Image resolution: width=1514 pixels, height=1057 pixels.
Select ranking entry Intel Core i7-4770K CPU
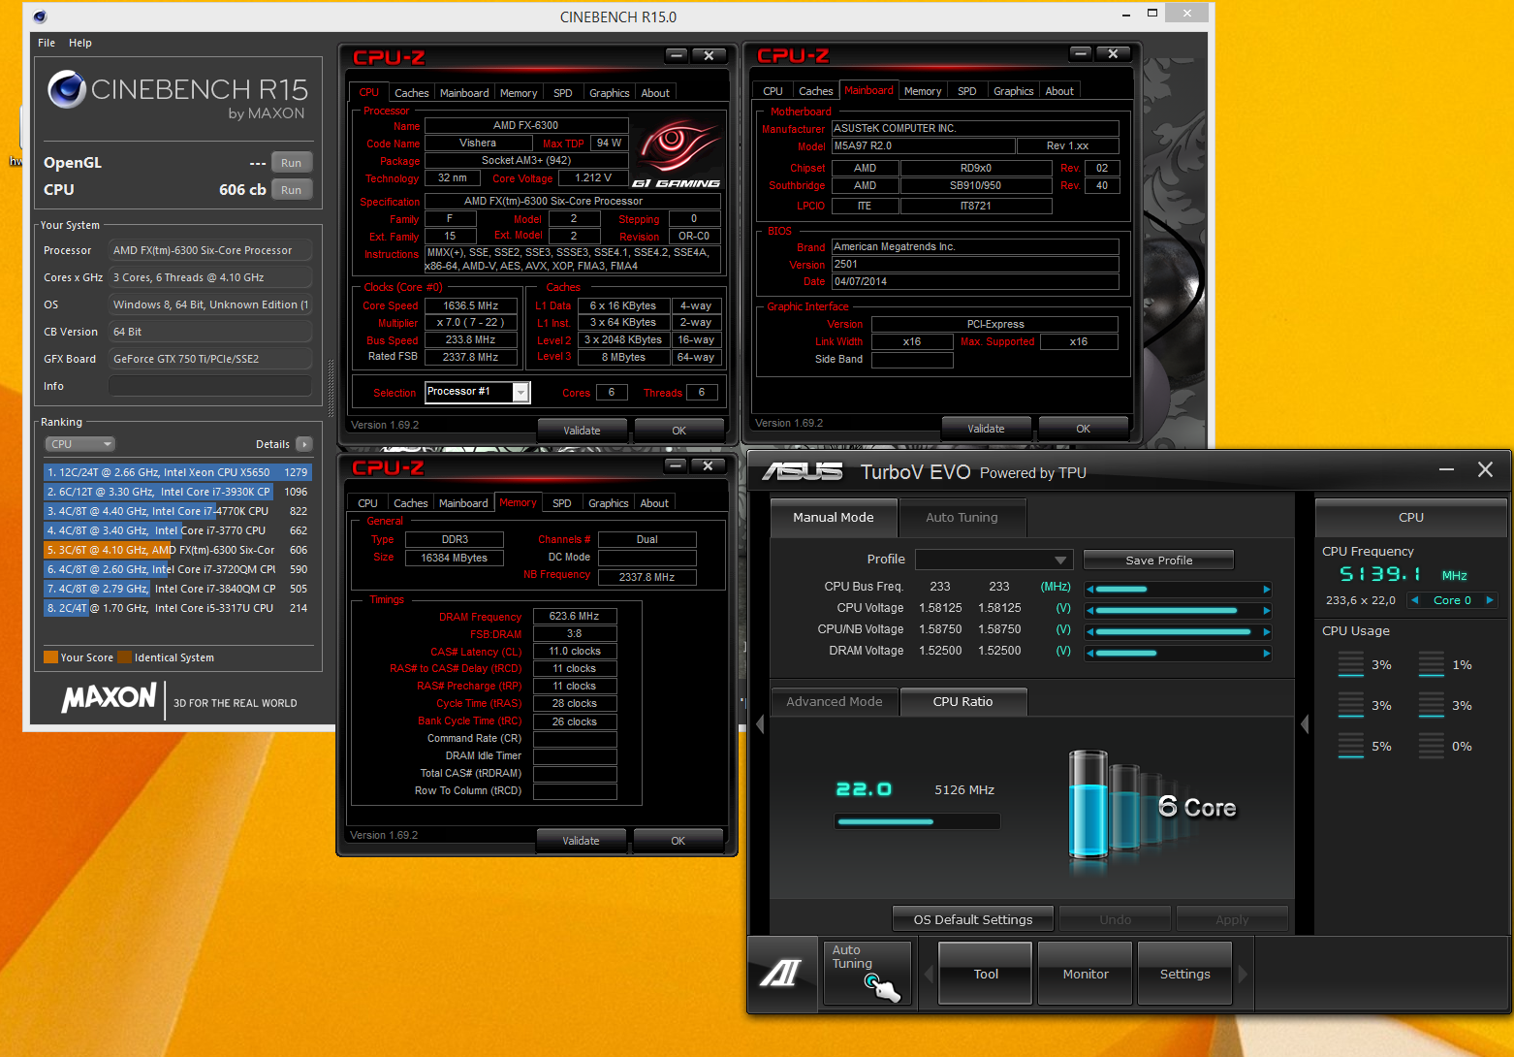pos(177,511)
